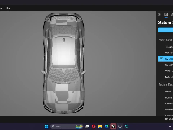Click the blue button under Stats heading
The height and width of the screenshot is (130, 173).
click(x=165, y=30)
